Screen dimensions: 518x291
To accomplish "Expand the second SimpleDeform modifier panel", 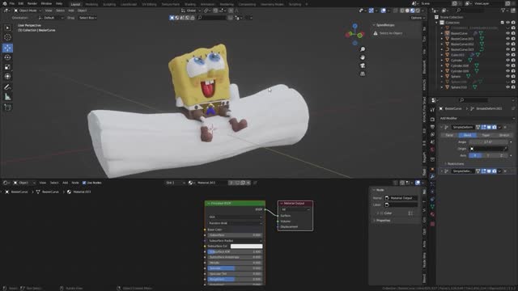I will (x=442, y=171).
